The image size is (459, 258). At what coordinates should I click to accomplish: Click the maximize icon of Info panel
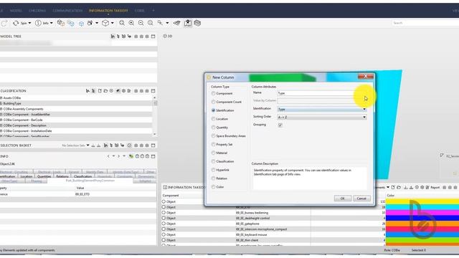(x=153, y=156)
